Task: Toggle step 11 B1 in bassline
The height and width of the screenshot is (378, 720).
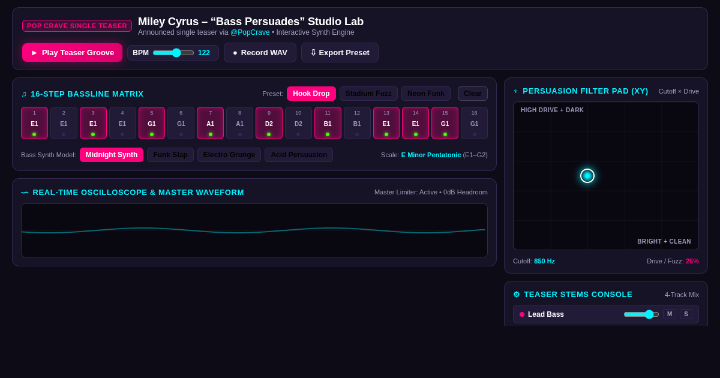Action: coord(328,123)
